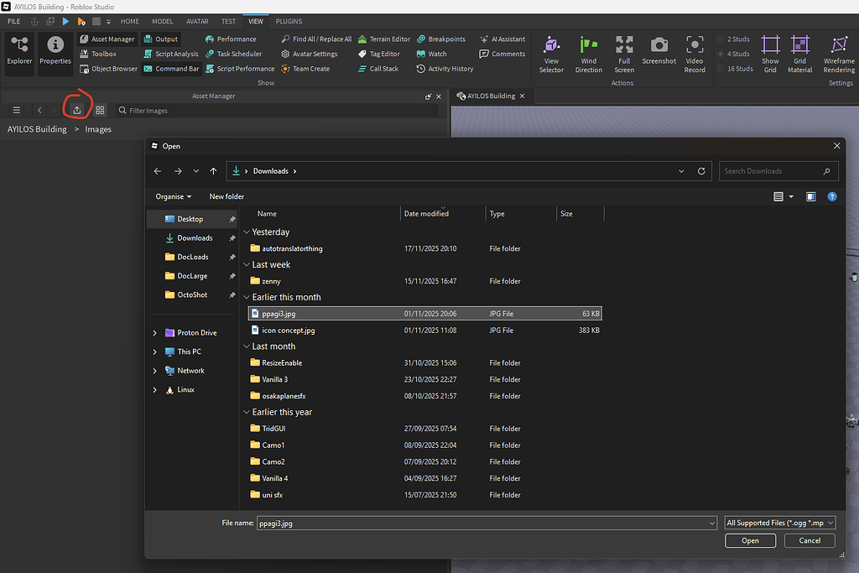Screen dimensions: 859x573
Task: Select the AYILOS Building viewport tab
Action: pyautogui.click(x=492, y=96)
